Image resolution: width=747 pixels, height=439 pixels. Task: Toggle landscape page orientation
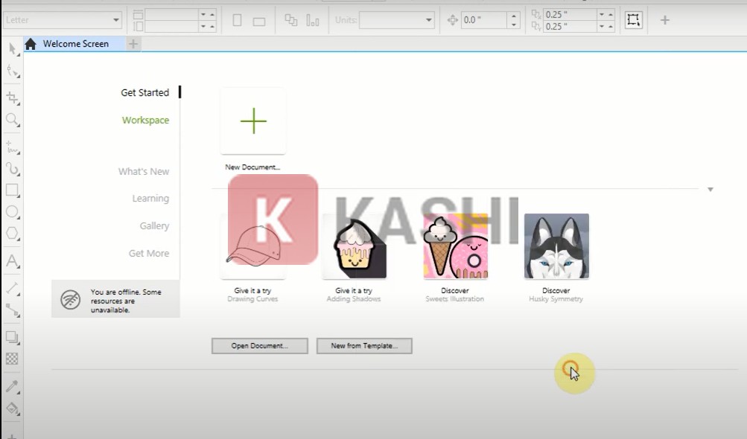coord(258,21)
